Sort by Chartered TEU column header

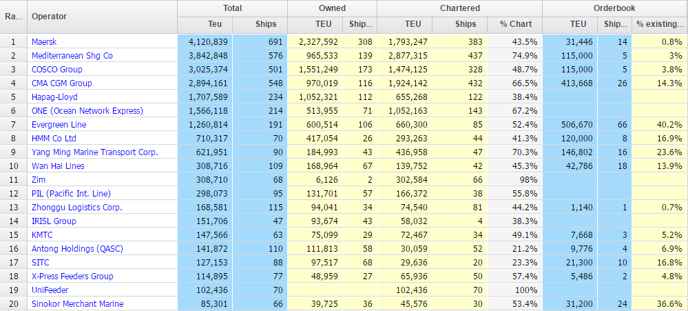[404, 25]
